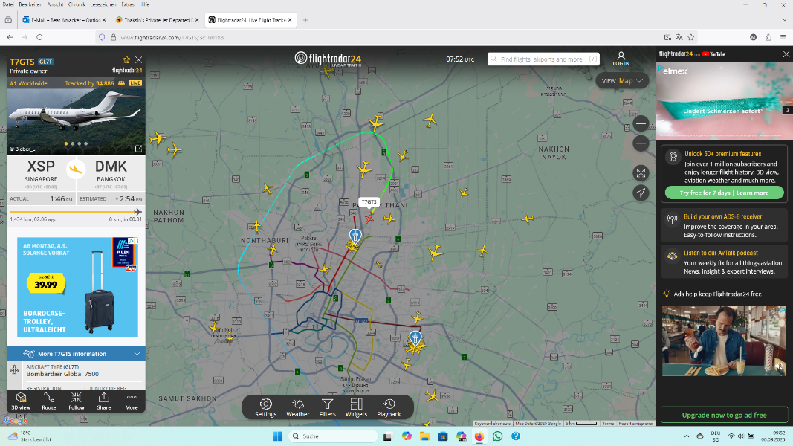Click Upgrade now to go ad free
The image size is (793, 446).
pos(723,415)
